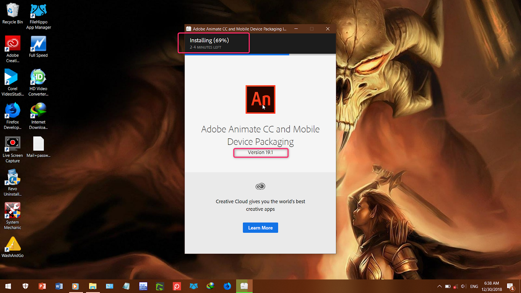521x293 pixels.
Task: Open the clock showing 6:38 AM
Action: [492, 286]
